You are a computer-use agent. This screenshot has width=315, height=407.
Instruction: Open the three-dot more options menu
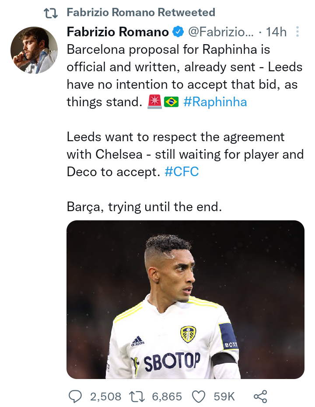297,32
